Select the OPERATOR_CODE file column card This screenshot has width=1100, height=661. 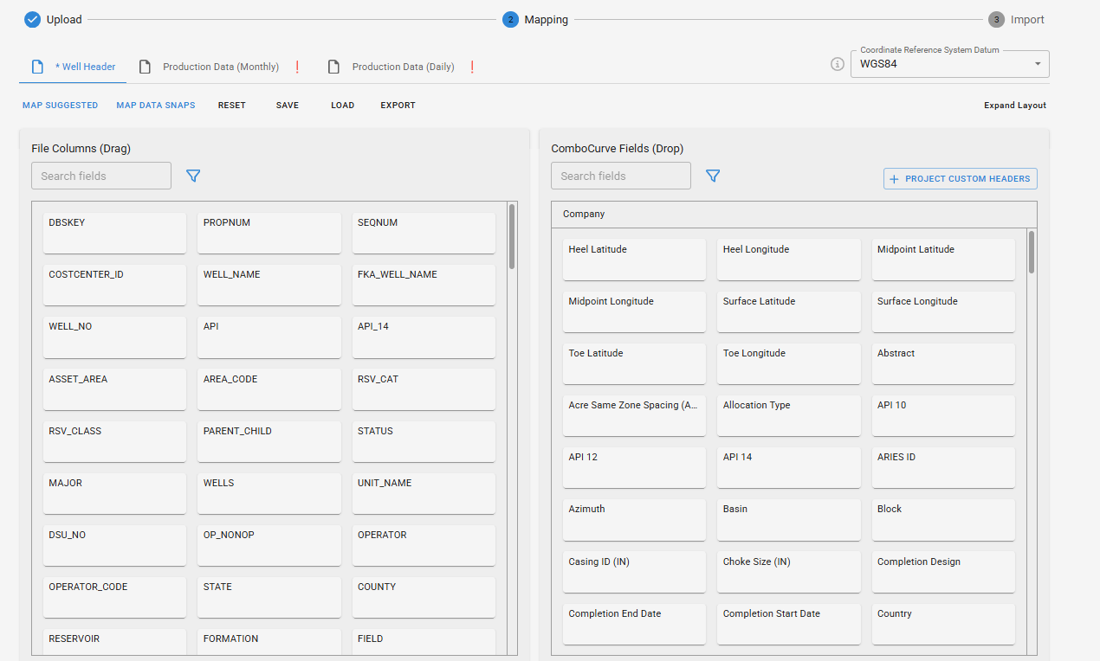pyautogui.click(x=114, y=598)
